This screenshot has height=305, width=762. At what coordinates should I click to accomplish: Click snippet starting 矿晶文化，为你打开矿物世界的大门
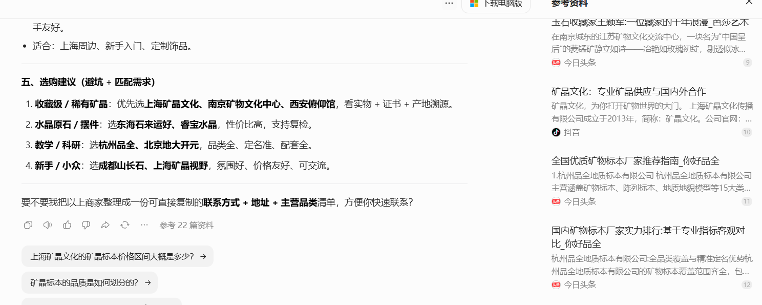[652, 112]
